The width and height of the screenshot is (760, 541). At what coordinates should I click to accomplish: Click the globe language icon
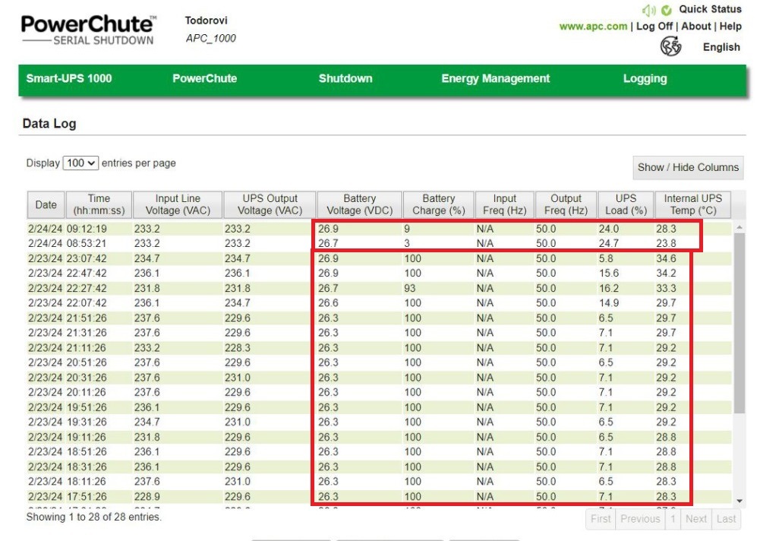(670, 46)
